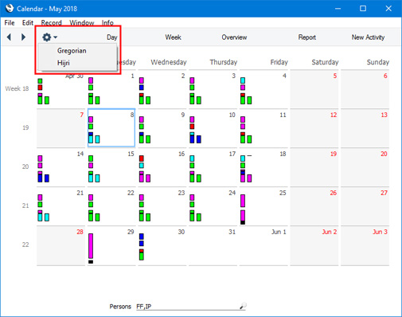This screenshot has width=402, height=317.
Task: Select Saturday May 5 cell
Action: (x=314, y=89)
